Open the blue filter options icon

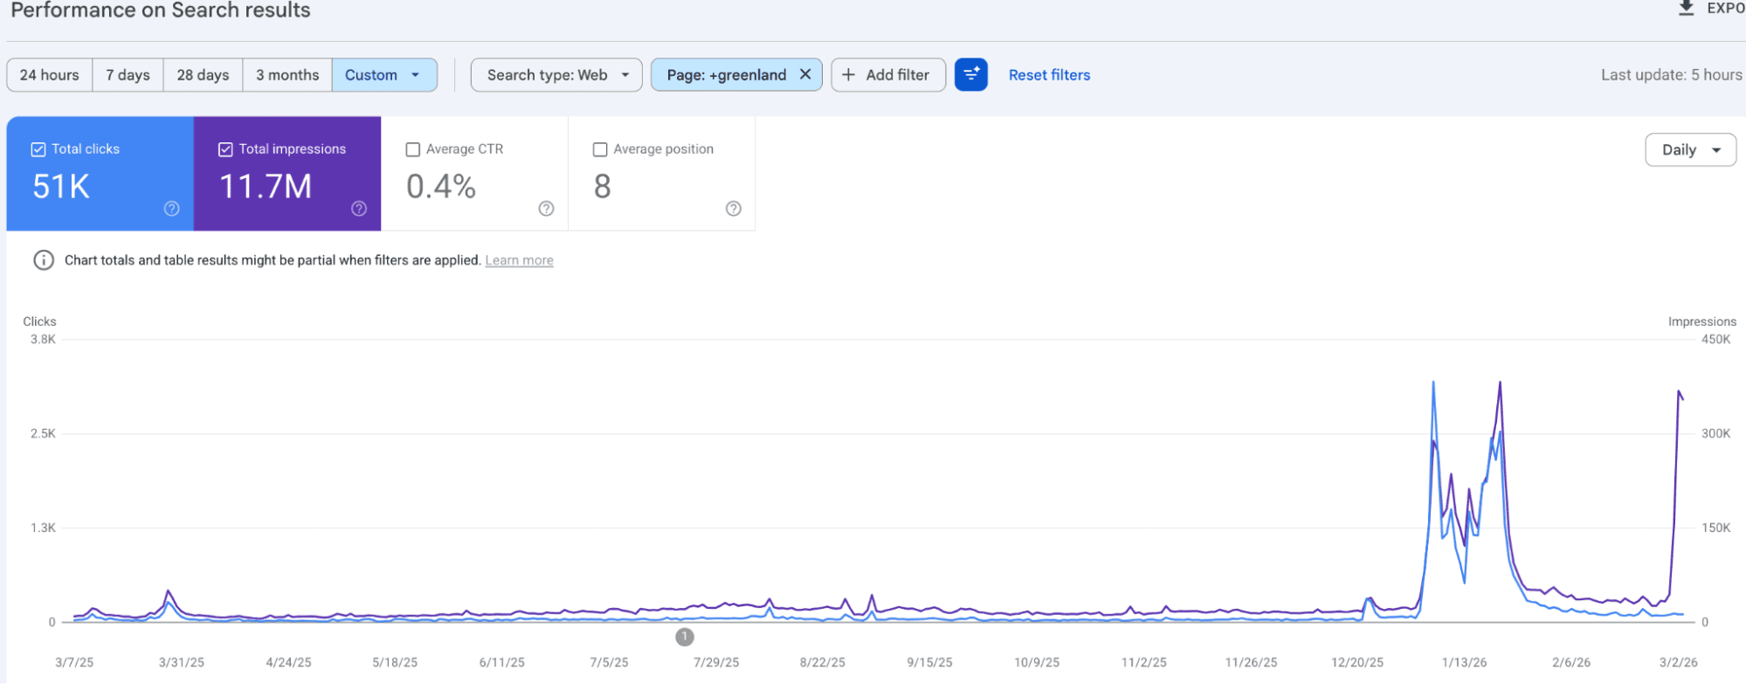tap(971, 74)
